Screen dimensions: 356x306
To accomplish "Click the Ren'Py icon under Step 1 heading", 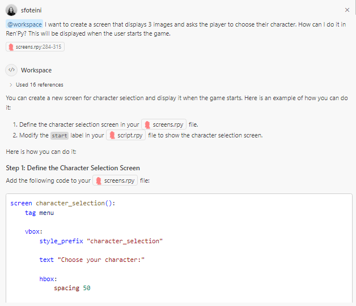I will point(99,181).
